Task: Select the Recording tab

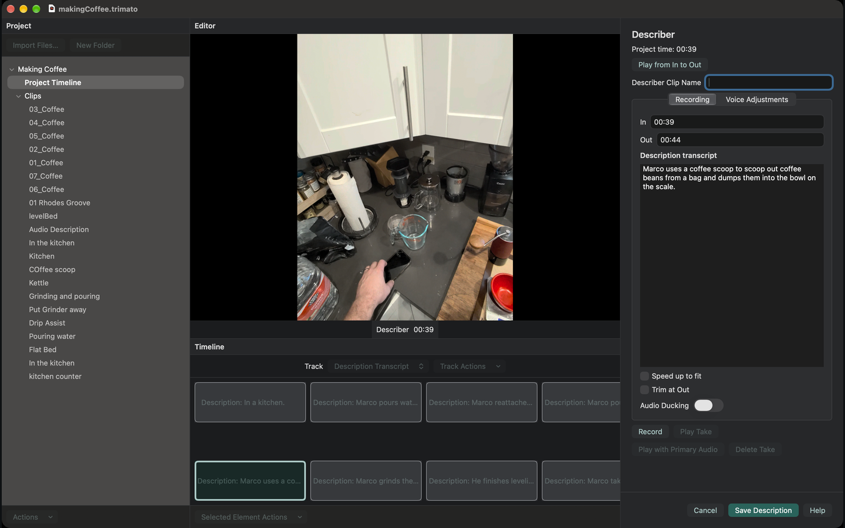Action: pyautogui.click(x=692, y=99)
